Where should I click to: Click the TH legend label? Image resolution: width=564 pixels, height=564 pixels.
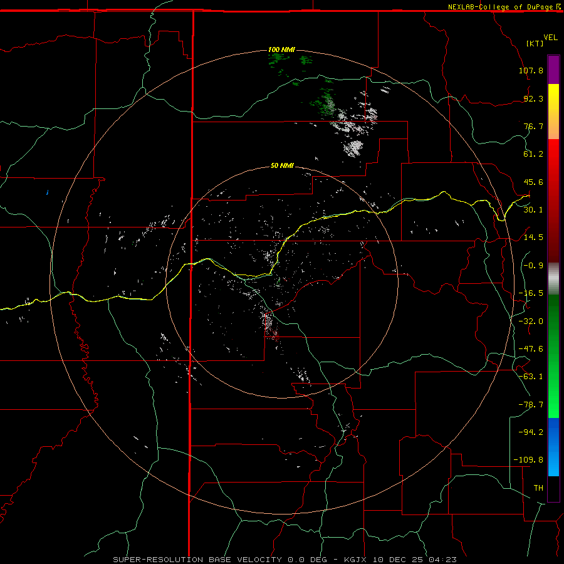tap(538, 488)
